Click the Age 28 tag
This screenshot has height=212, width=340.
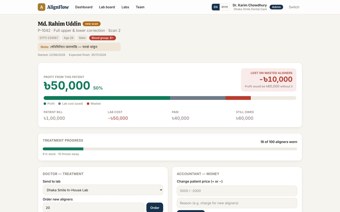(69, 38)
